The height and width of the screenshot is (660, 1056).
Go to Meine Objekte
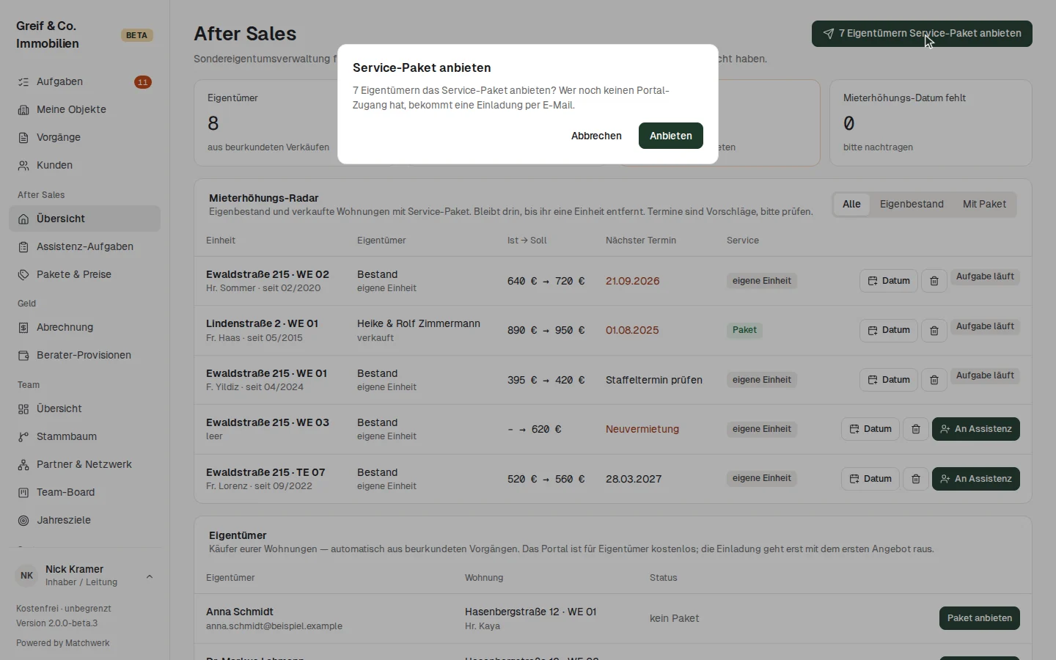(x=84, y=110)
